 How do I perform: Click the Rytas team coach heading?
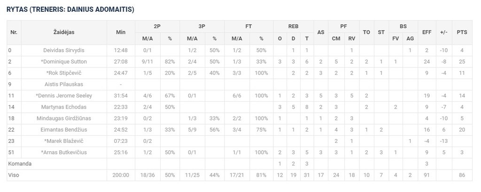point(70,9)
